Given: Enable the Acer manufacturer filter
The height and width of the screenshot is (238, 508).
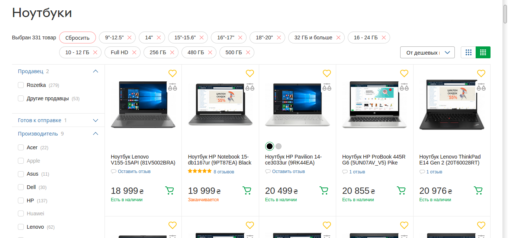Looking at the screenshot, I should click(x=21, y=148).
